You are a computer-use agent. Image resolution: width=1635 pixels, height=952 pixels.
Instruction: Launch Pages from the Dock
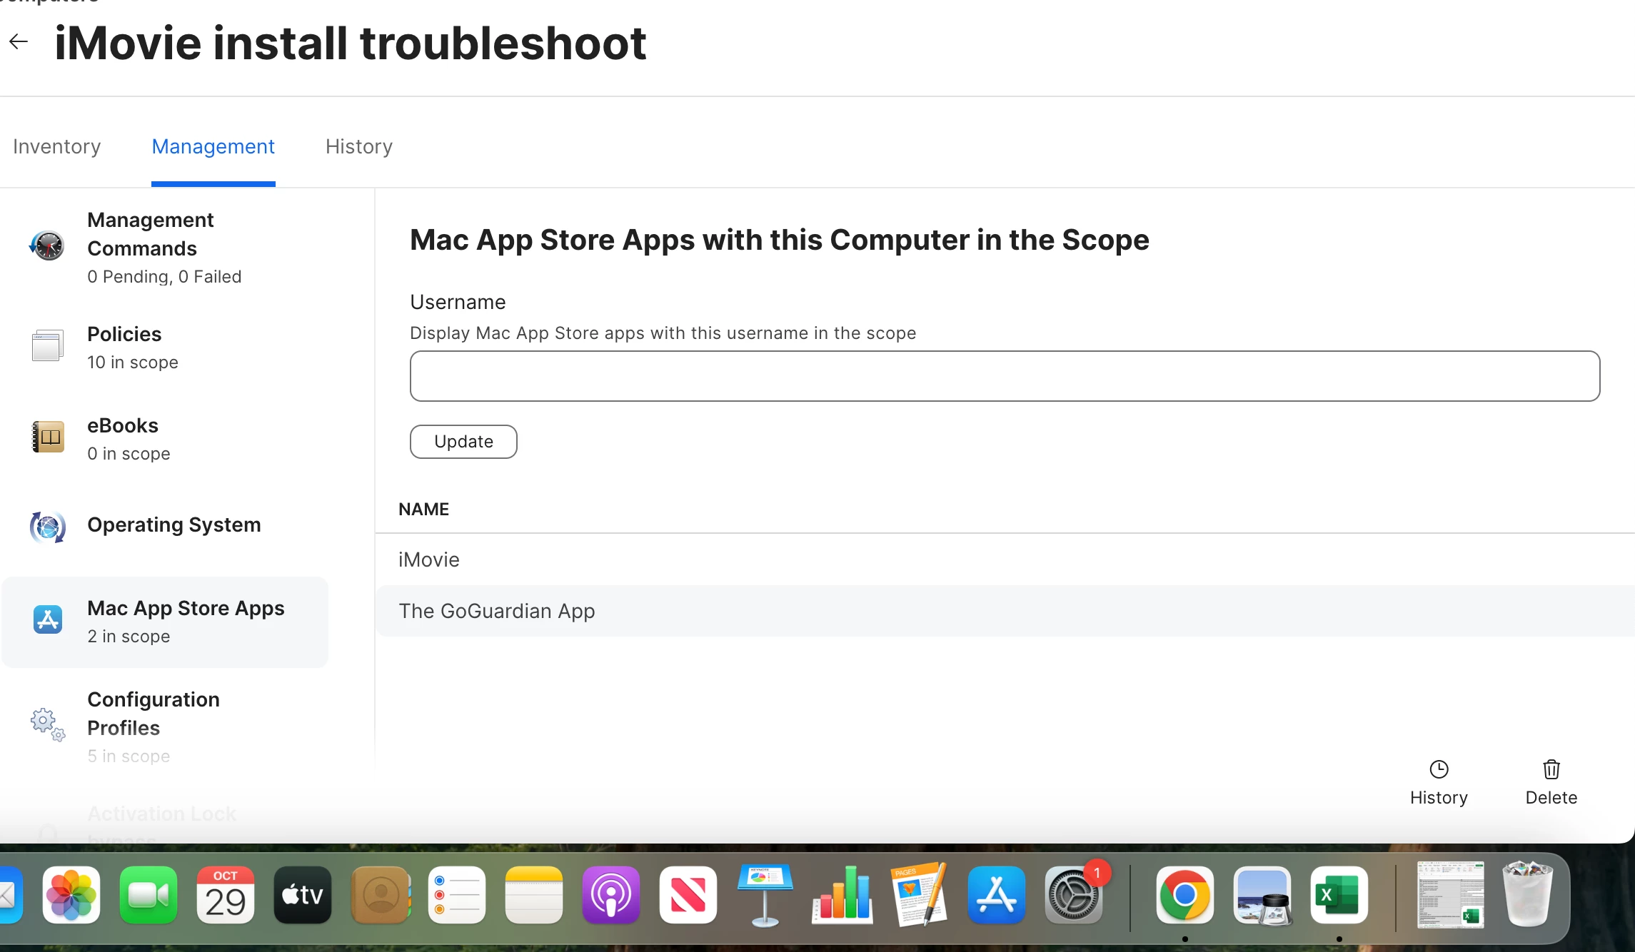click(920, 895)
